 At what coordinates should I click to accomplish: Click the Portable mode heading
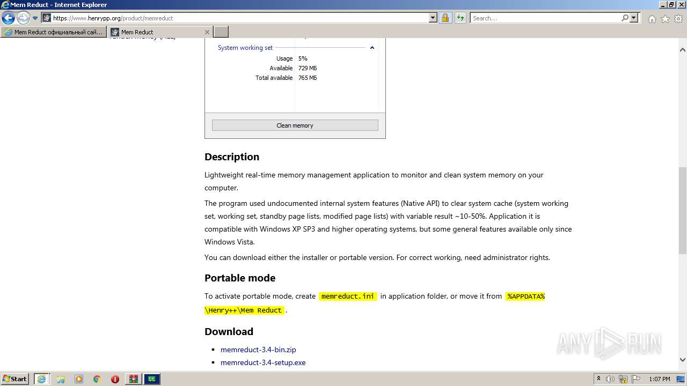240,278
